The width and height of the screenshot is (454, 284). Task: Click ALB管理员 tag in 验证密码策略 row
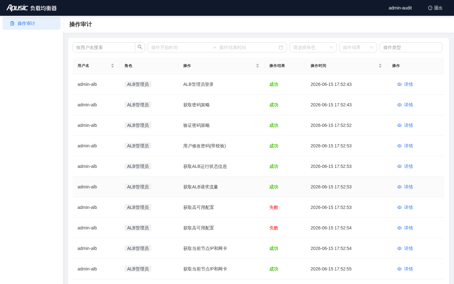tap(138, 125)
